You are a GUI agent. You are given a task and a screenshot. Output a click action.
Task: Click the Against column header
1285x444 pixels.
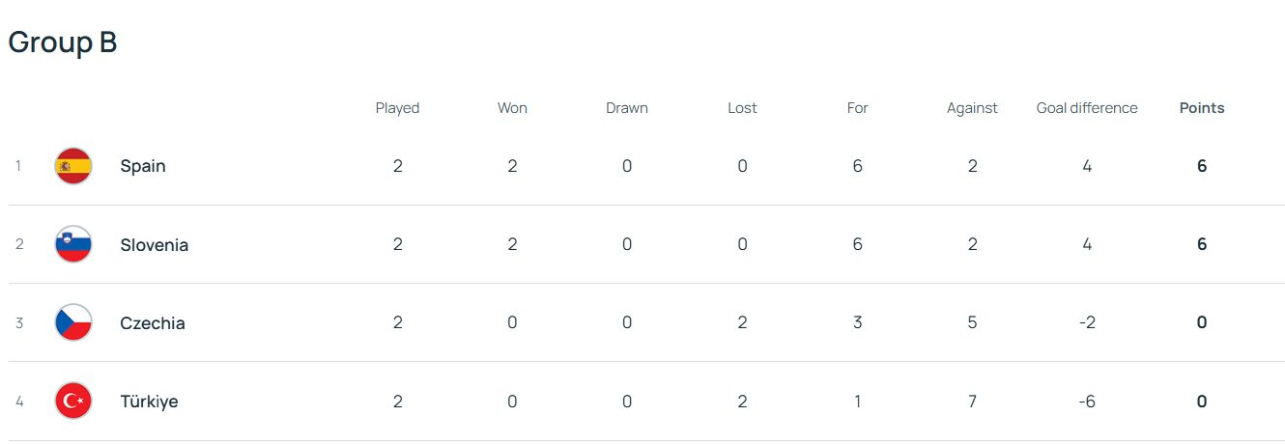coord(972,108)
